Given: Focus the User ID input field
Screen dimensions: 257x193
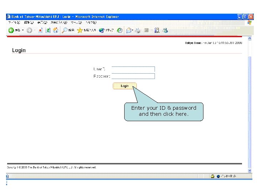Looking at the screenshot, I should pos(133,69).
